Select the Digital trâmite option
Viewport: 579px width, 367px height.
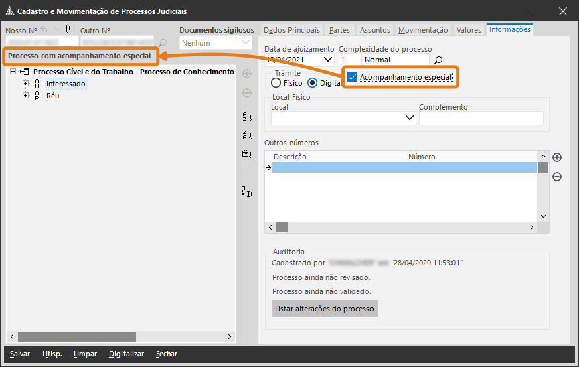tap(313, 83)
